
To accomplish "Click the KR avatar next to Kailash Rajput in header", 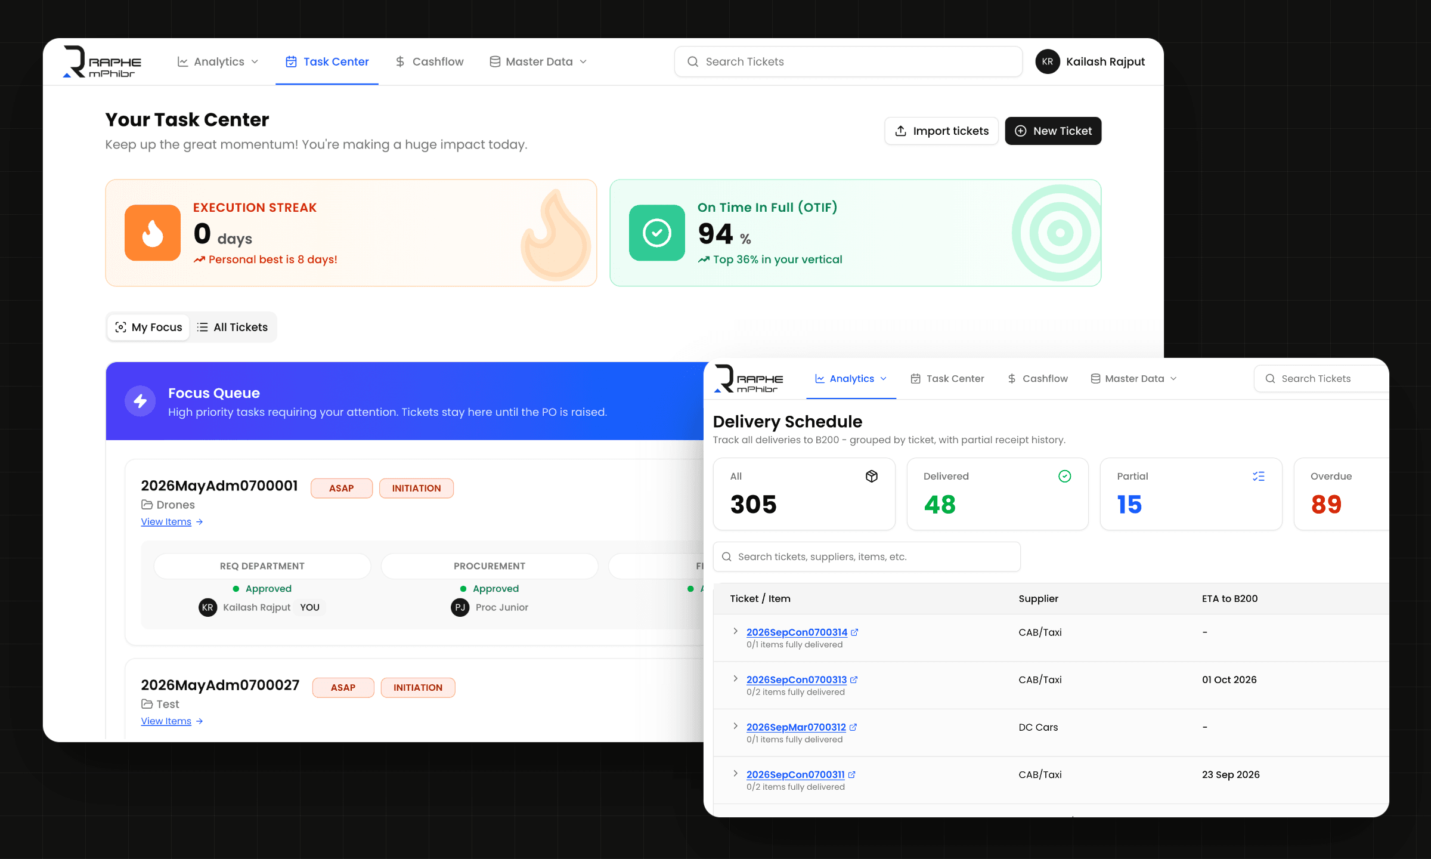I will pyautogui.click(x=1048, y=62).
